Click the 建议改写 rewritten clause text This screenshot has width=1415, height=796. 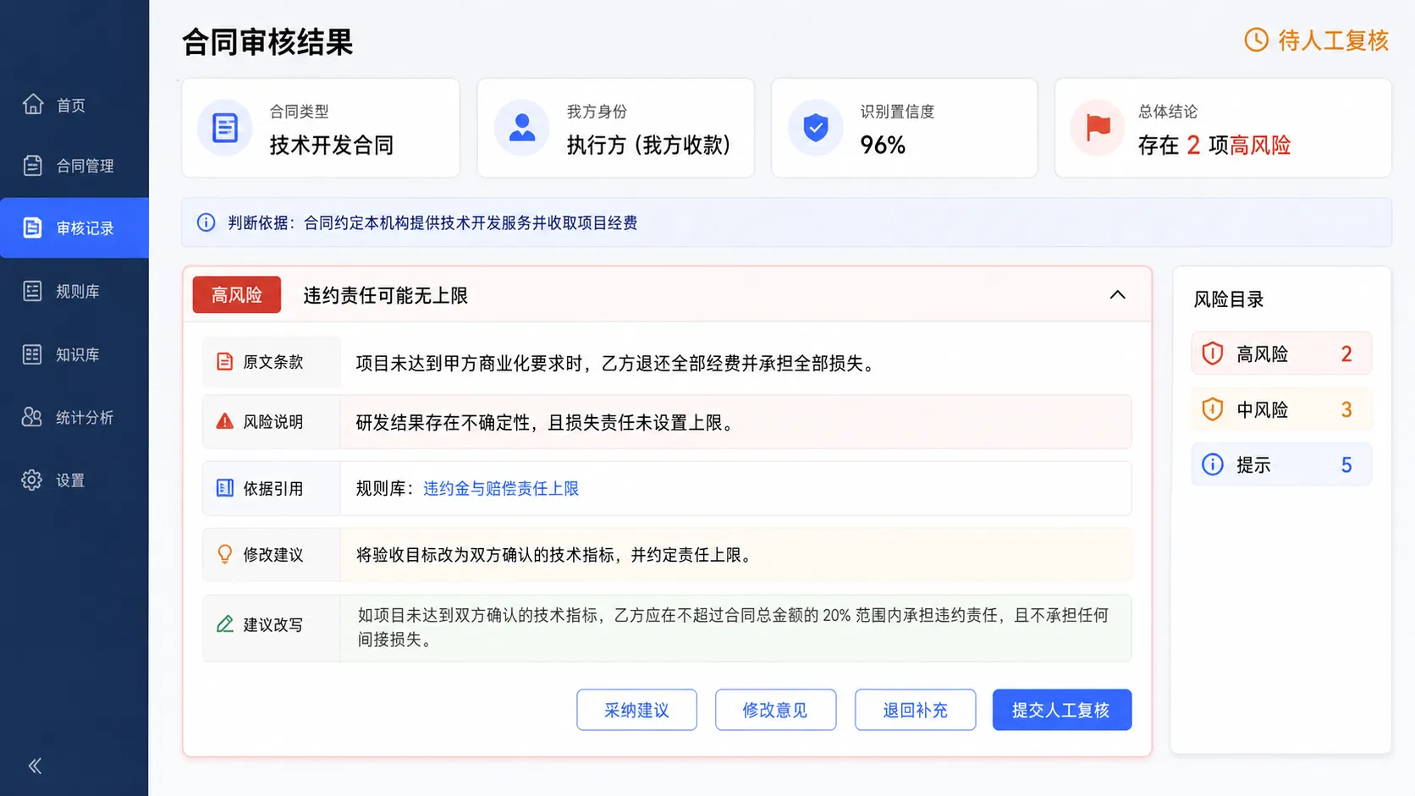733,627
